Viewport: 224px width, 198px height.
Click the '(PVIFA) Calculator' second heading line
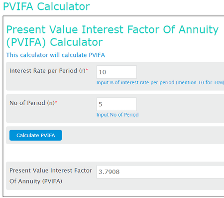point(55,42)
